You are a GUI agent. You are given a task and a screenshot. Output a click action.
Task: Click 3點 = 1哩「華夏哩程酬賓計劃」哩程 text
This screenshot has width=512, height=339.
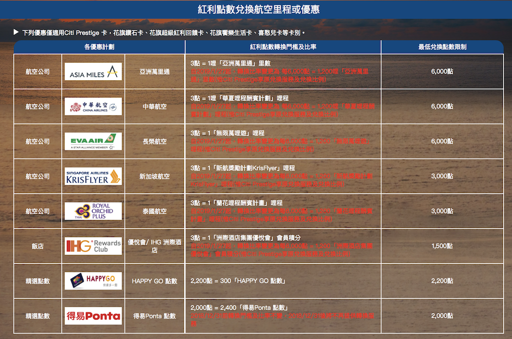[x=239, y=98]
